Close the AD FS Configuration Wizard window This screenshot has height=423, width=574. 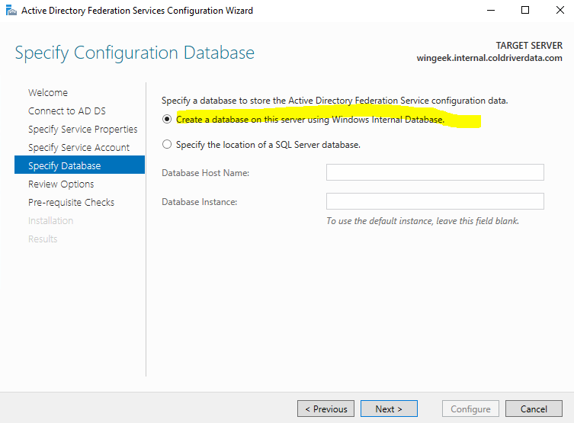[x=559, y=11]
